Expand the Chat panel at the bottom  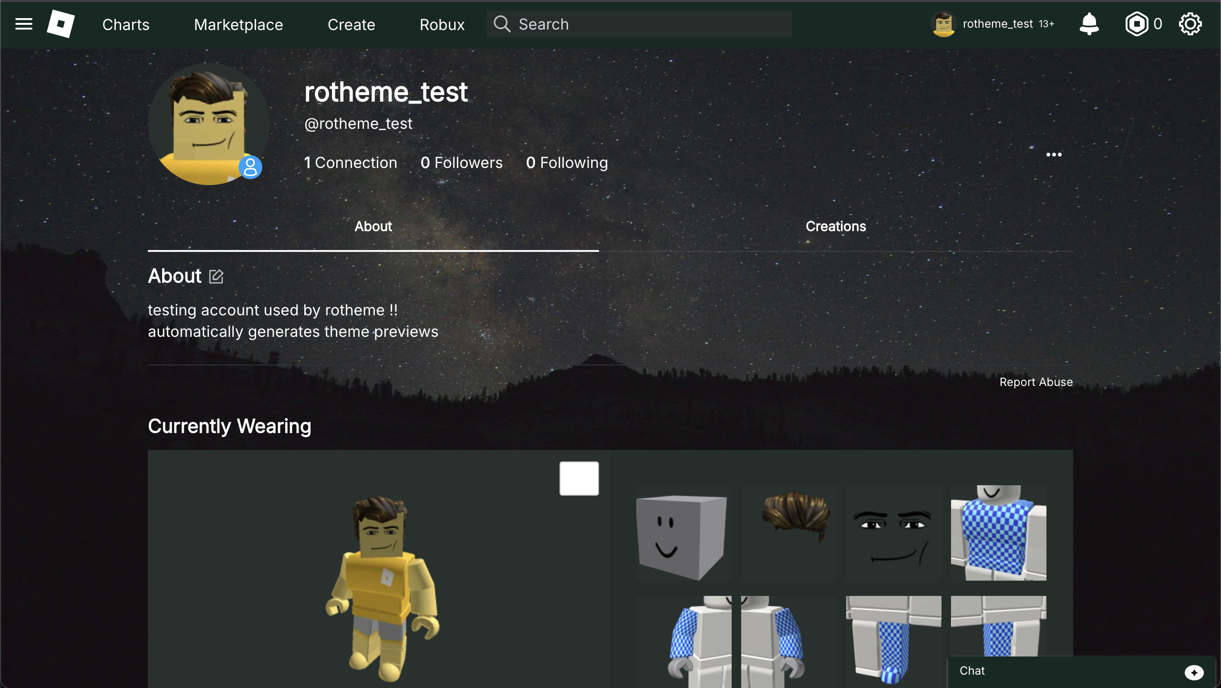tap(973, 671)
